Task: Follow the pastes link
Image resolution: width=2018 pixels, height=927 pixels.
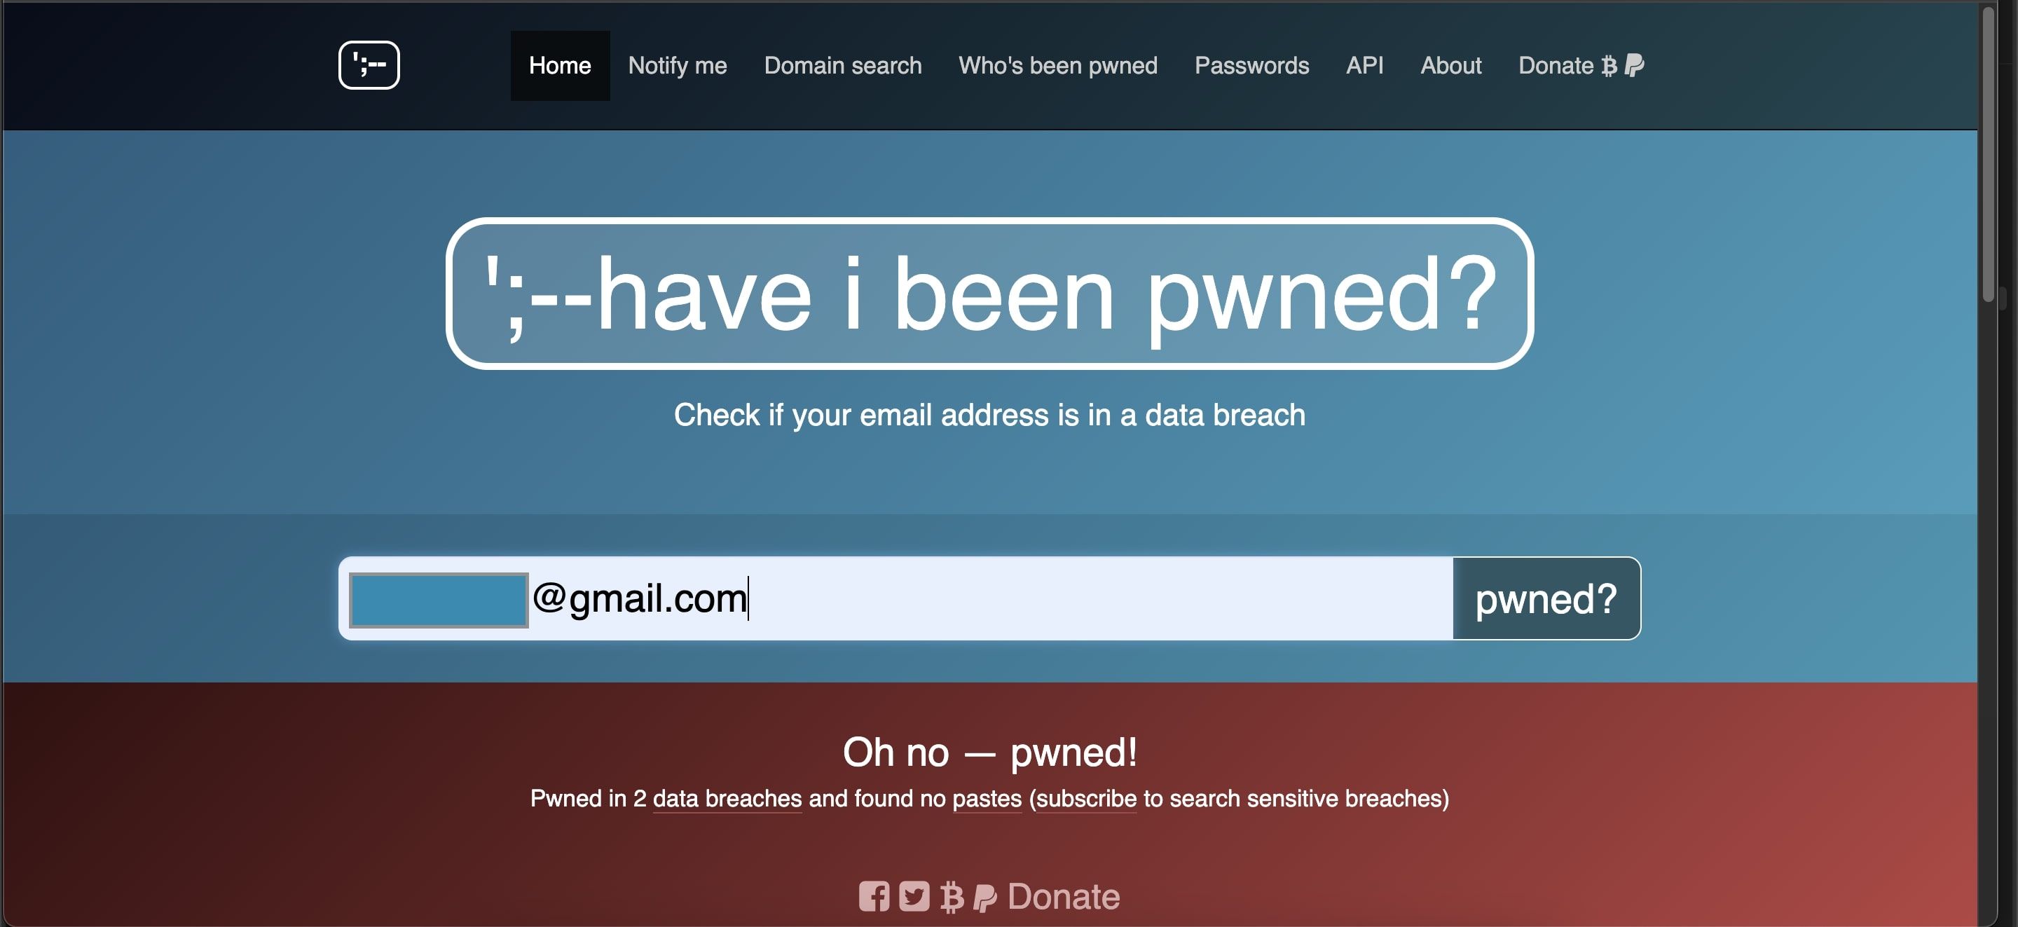Action: 987,799
